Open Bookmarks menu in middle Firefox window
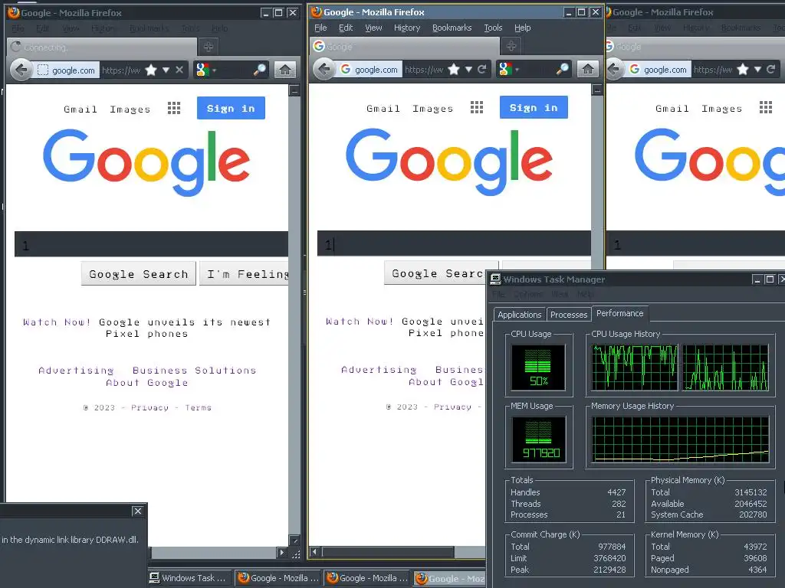Viewport: 785px width, 588px height. point(452,28)
